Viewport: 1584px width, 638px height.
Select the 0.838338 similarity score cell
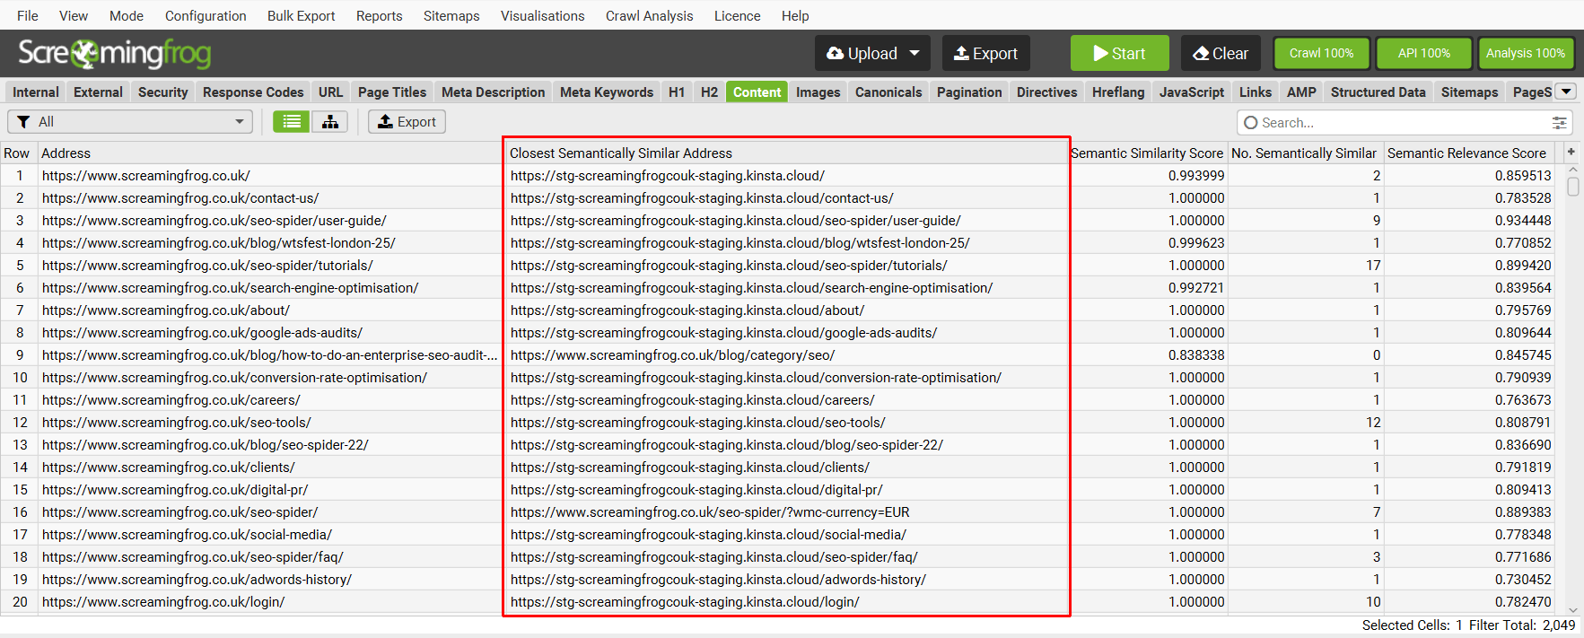(1148, 354)
